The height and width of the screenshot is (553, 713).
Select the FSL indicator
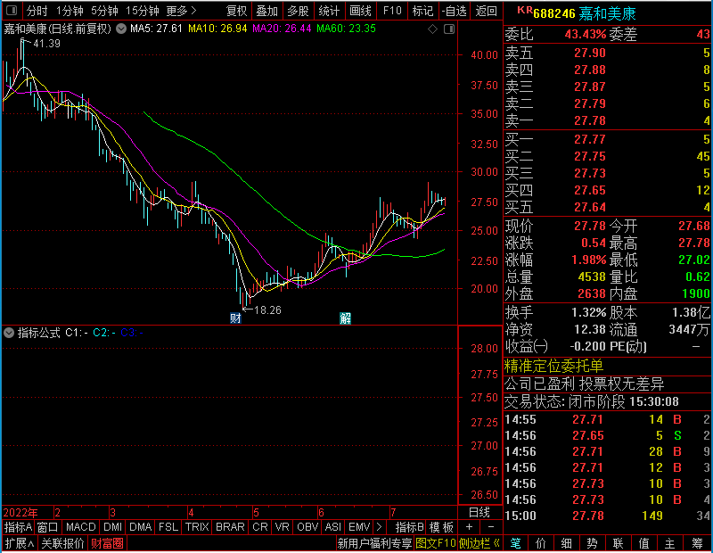(168, 527)
